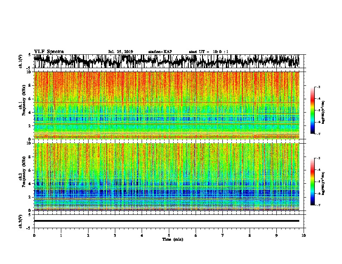Click time axis tick label "1"

[61, 236]
